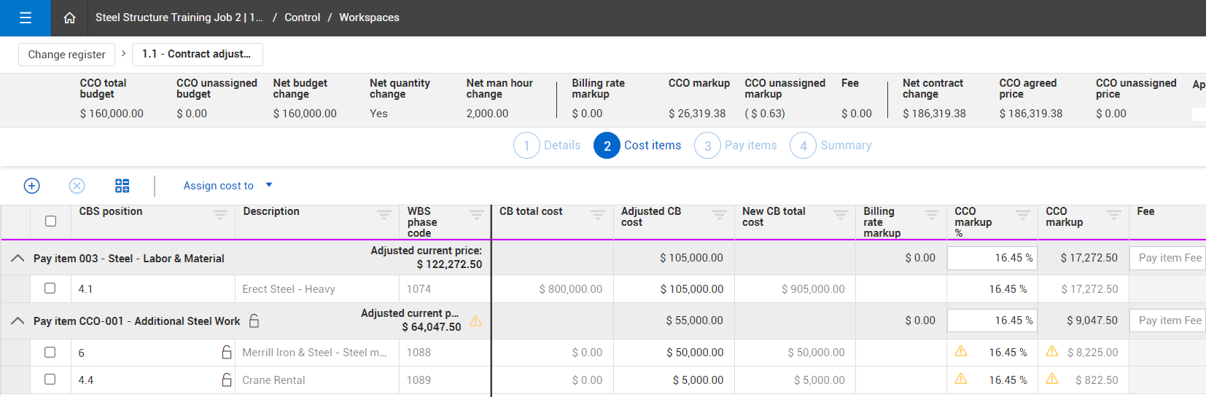Click the Change register breadcrumb button
1206x397 pixels.
click(66, 55)
